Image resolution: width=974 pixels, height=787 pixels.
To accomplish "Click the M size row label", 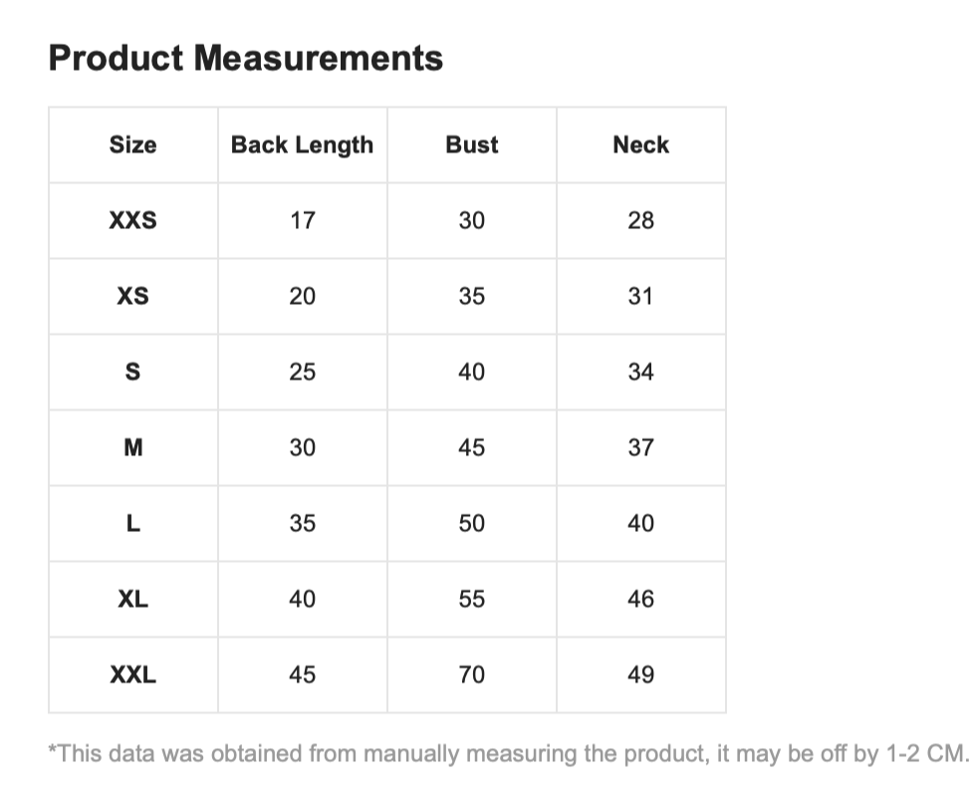I will (x=132, y=447).
